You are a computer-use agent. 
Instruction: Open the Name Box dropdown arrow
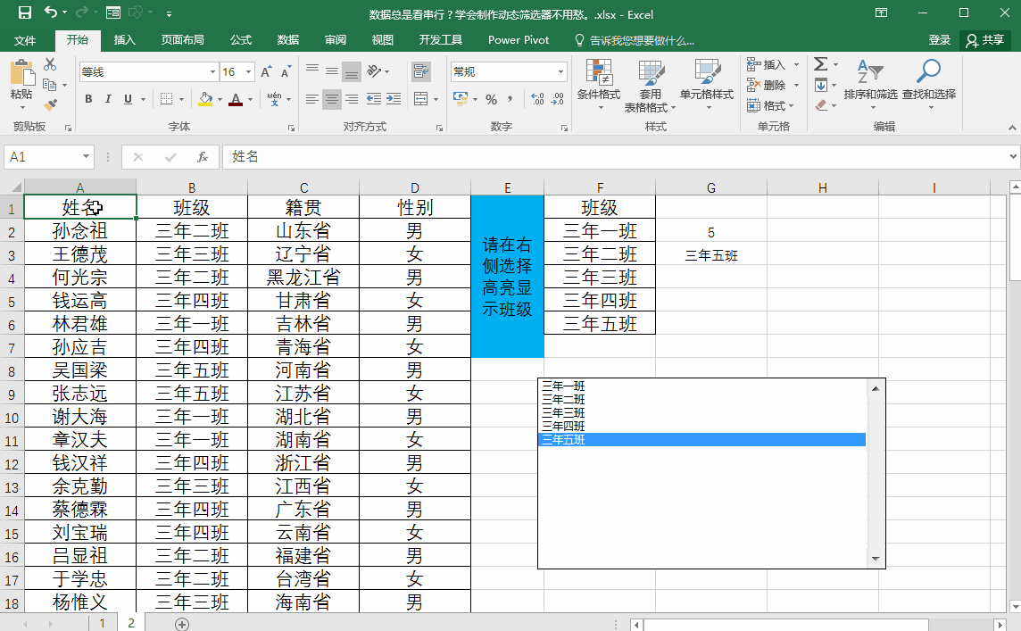click(x=86, y=156)
